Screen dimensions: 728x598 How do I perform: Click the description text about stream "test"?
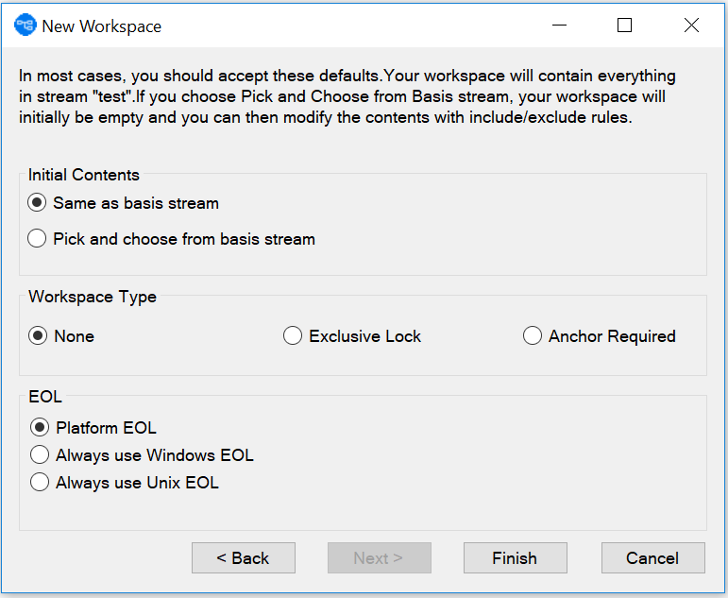347,97
